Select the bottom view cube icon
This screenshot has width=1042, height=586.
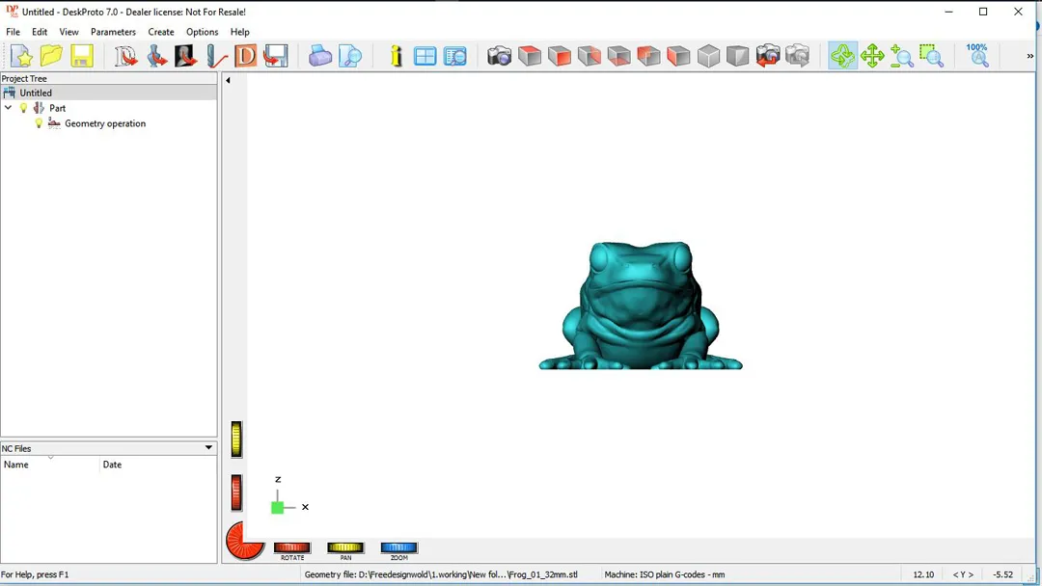coord(618,56)
